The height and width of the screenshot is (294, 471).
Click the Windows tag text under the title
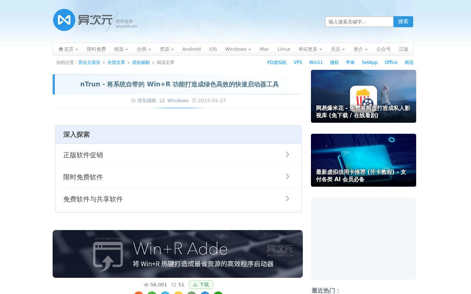click(178, 101)
